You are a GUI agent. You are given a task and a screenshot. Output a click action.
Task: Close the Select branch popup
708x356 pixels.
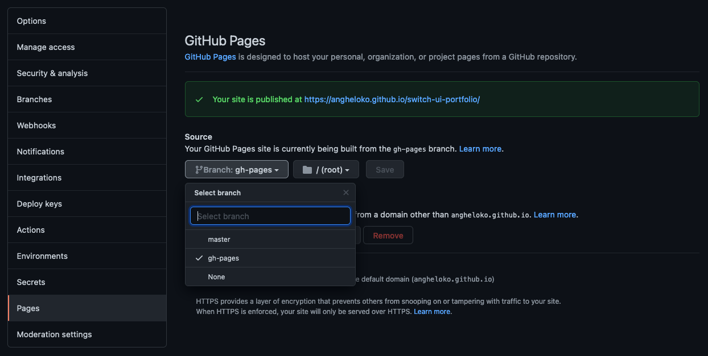345,192
